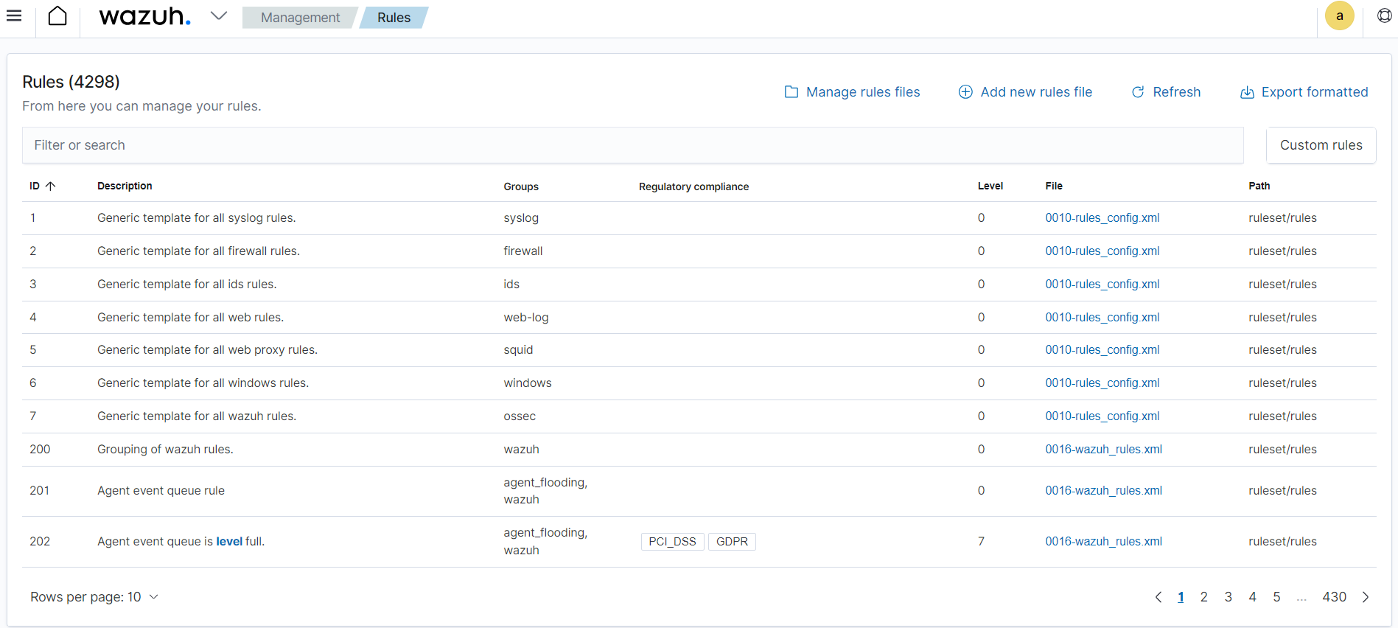
Task: Click Export formatted
Action: coord(1304,92)
